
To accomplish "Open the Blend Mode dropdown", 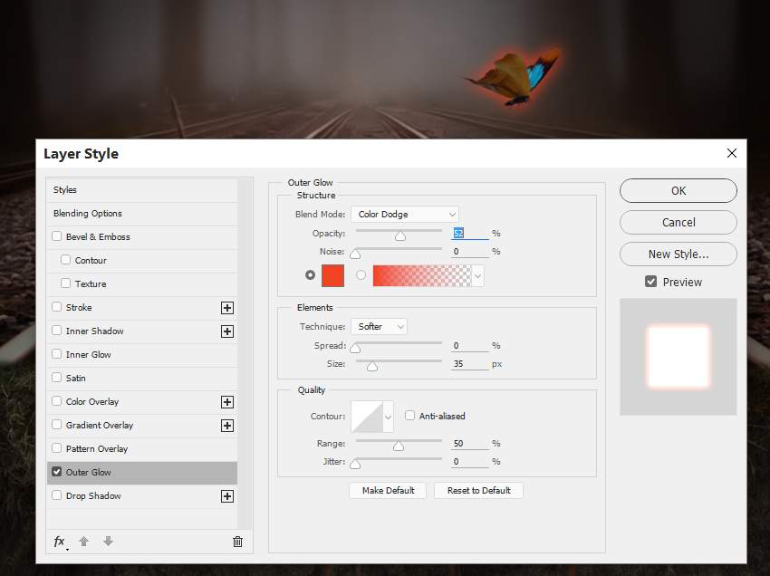I will 404,215.
